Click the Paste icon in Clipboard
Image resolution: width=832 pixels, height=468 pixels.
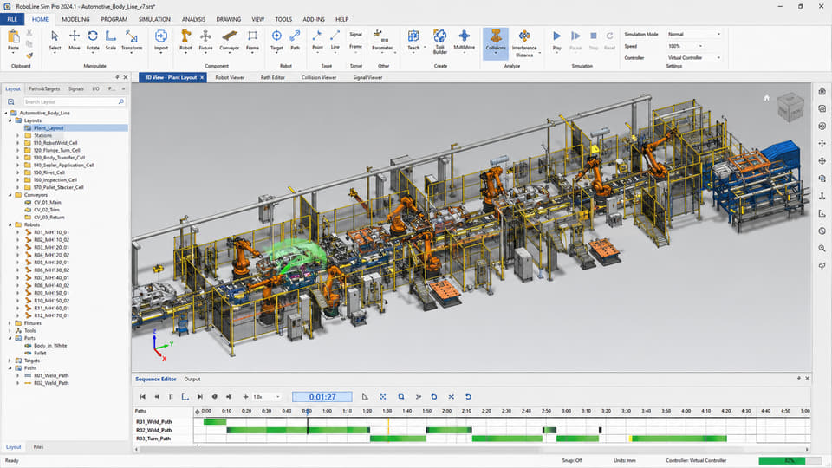[x=13, y=36]
